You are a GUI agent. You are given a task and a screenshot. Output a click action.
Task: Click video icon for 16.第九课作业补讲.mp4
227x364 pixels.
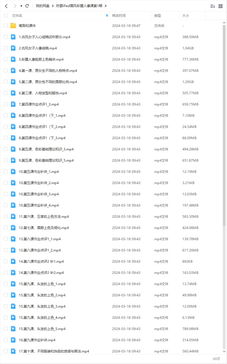(x=13, y=340)
